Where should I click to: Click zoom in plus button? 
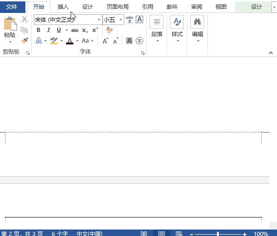[x=245, y=234]
